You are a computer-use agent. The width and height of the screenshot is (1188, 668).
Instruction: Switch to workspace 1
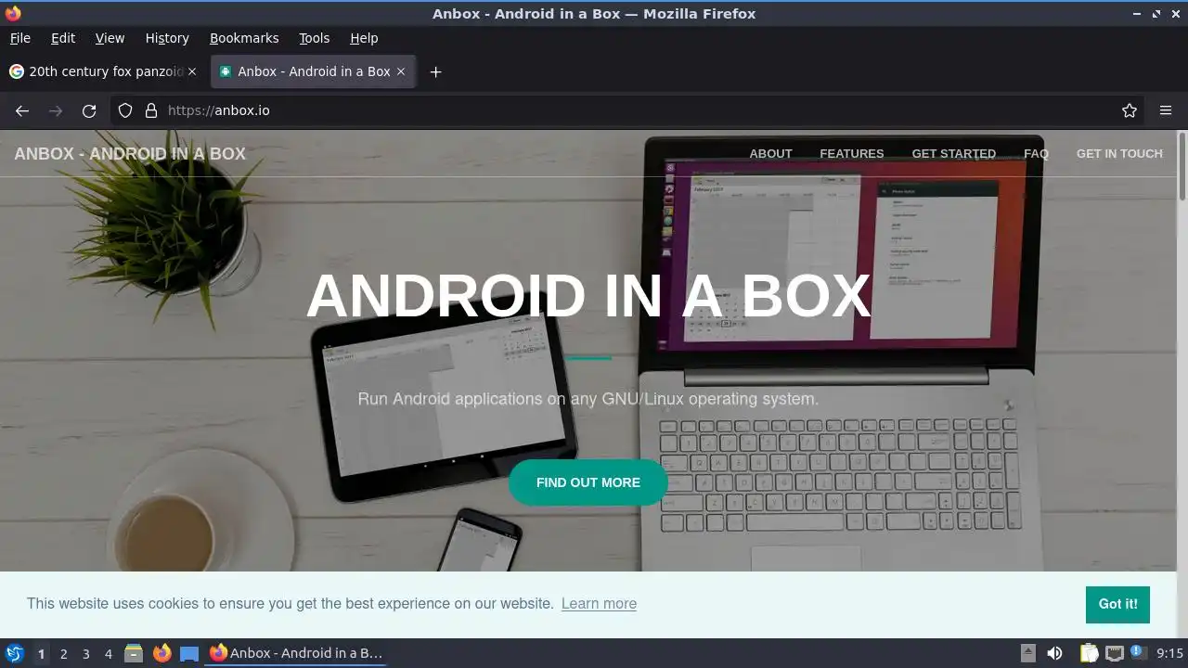point(41,654)
